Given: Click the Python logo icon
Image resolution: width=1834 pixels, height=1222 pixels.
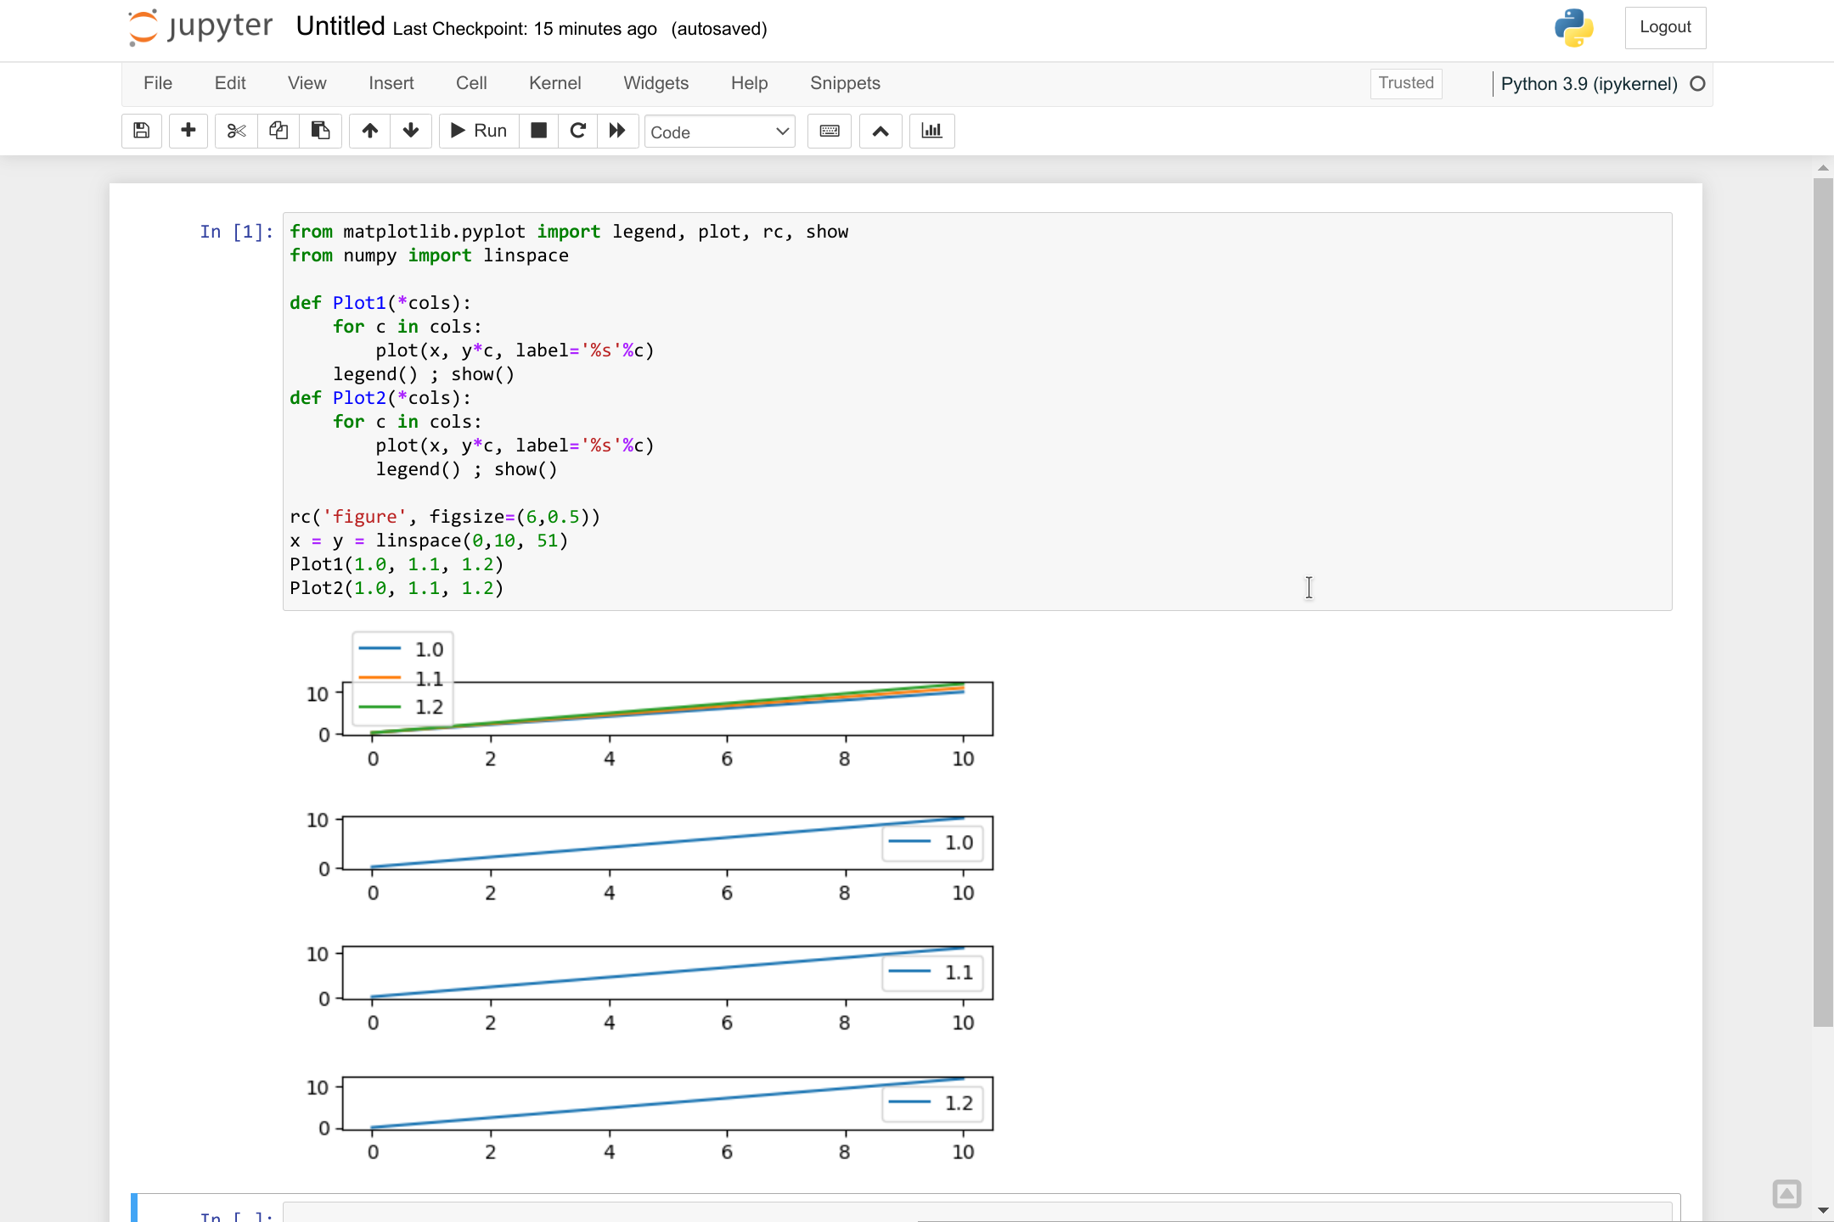Looking at the screenshot, I should [1573, 27].
